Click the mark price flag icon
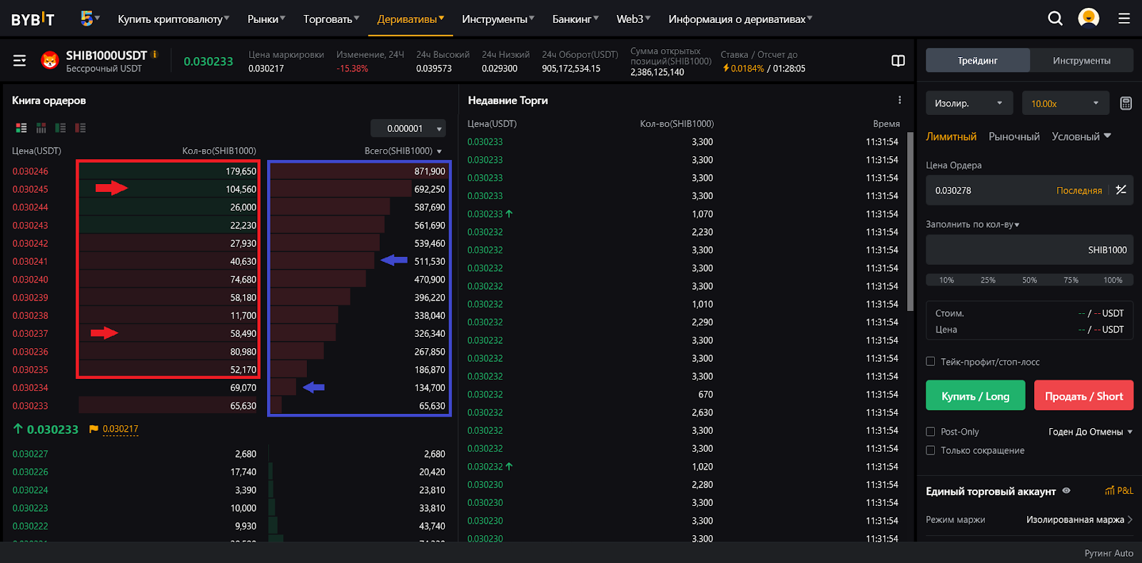Screen dimensions: 1142x563 (94, 429)
